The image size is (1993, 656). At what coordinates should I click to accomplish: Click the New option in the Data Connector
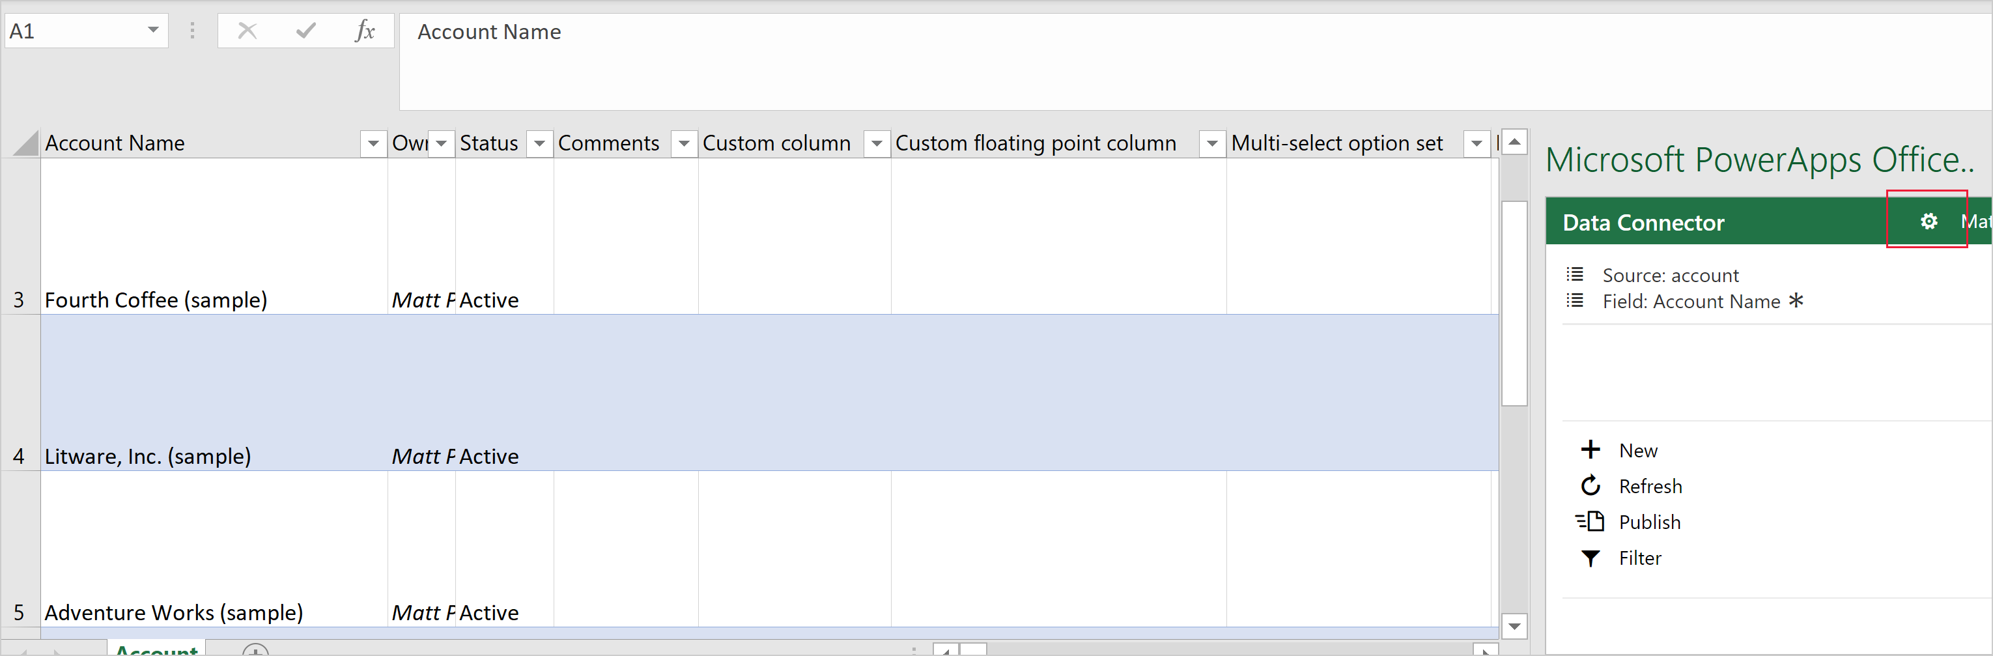(1638, 449)
